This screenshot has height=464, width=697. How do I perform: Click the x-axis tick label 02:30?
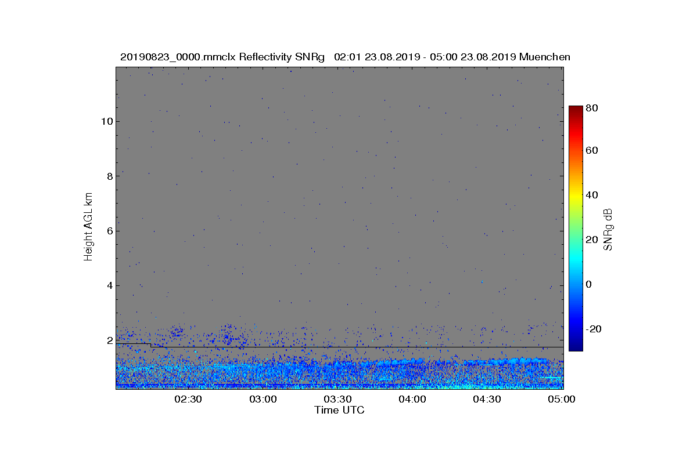click(188, 400)
